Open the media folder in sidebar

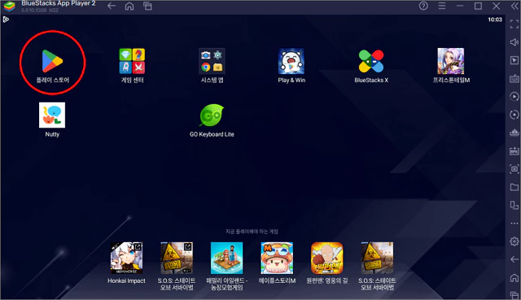tap(514, 187)
